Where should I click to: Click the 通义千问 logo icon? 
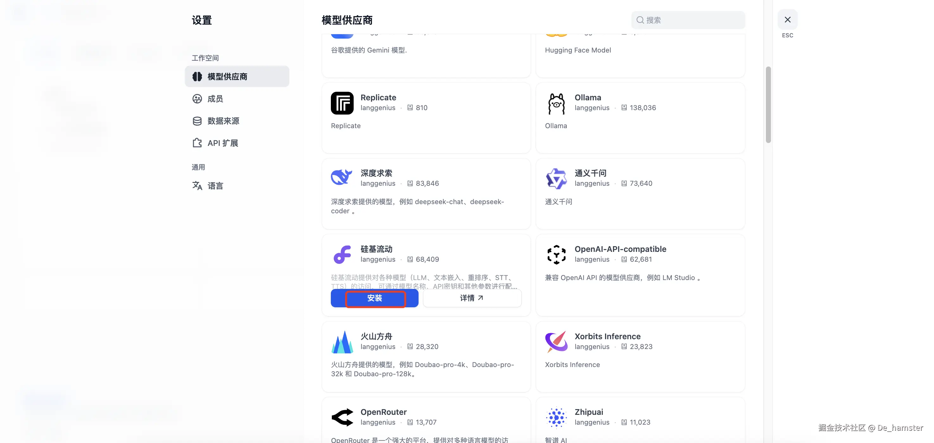556,178
